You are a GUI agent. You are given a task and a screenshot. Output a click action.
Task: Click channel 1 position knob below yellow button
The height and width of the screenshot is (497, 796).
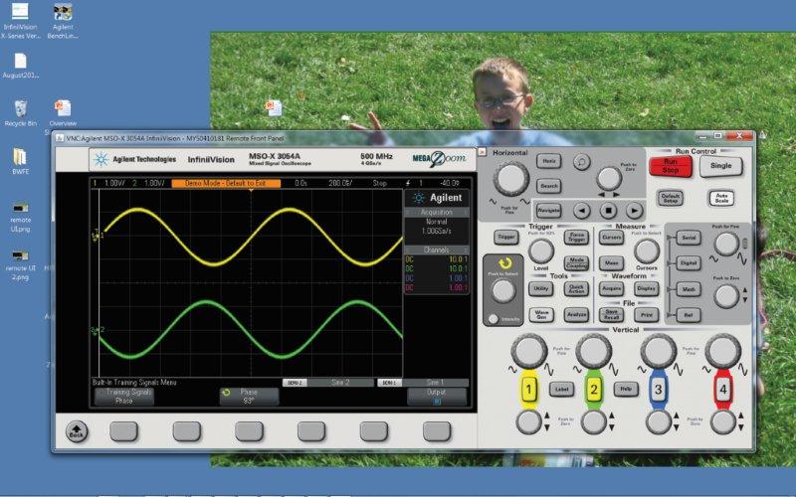[x=528, y=421]
